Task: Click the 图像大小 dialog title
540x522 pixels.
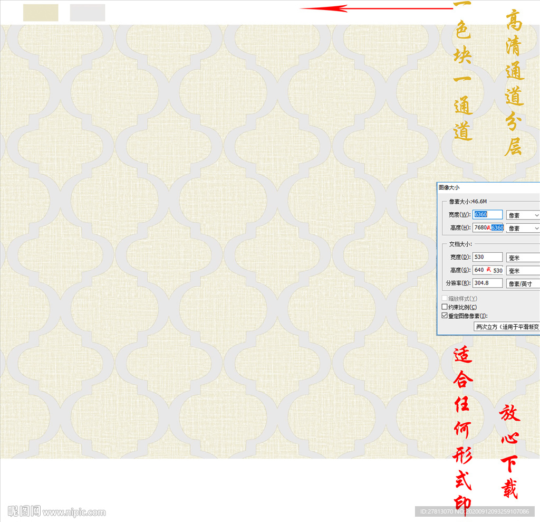Action: click(x=449, y=187)
